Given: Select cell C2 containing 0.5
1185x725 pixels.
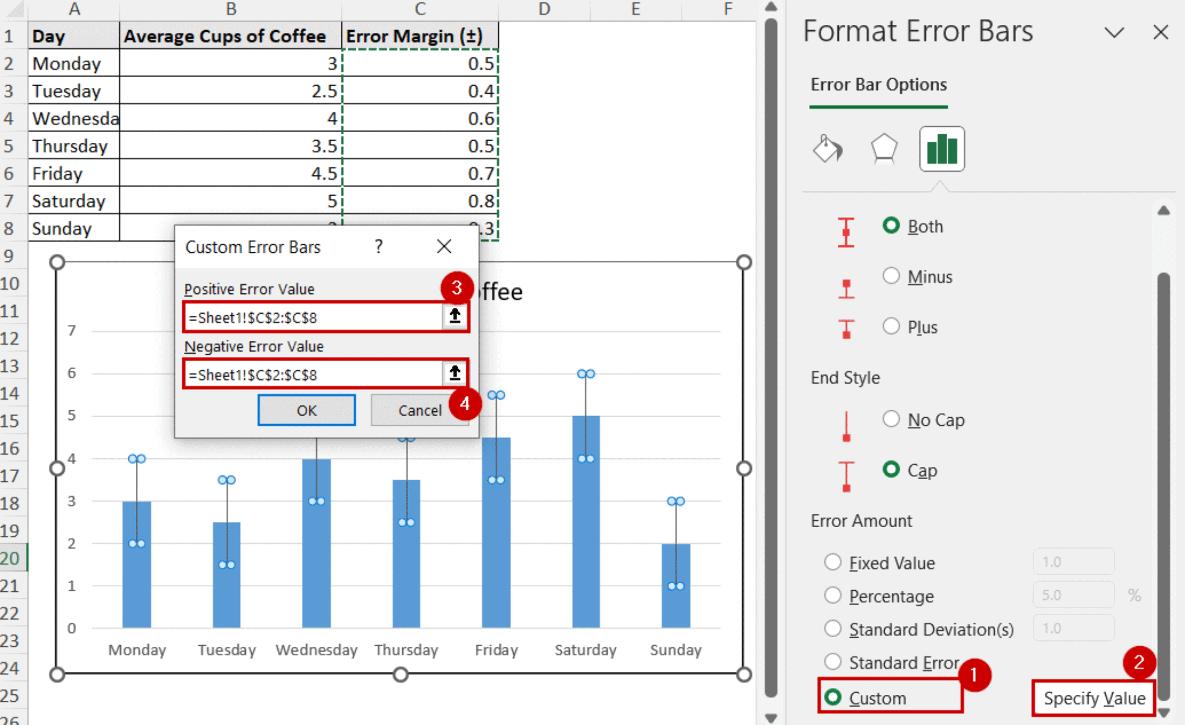Looking at the screenshot, I should click(x=421, y=64).
